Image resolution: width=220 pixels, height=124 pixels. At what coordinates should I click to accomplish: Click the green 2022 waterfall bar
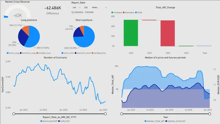point(131,33)
